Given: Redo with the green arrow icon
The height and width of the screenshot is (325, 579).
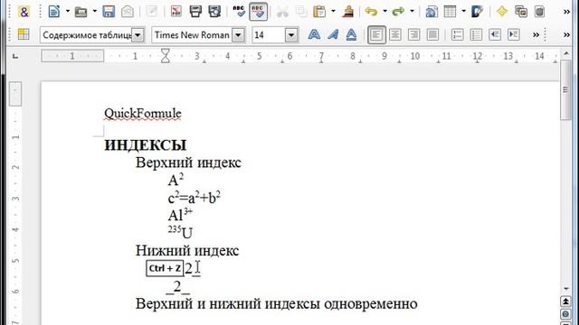Looking at the screenshot, I should point(398,12).
